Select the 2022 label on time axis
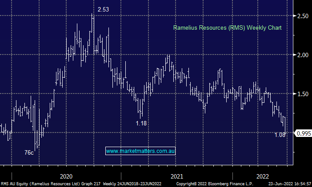The width and height of the screenshot is (312, 187). pyautogui.click(x=262, y=175)
